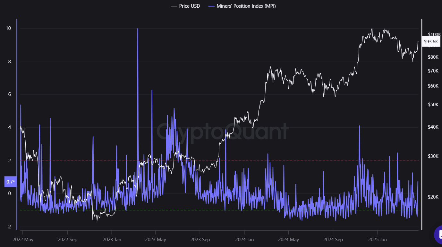The image size is (442, 247).
Task: Click the white Price USD legend line marker
Action: [x=174, y=6]
